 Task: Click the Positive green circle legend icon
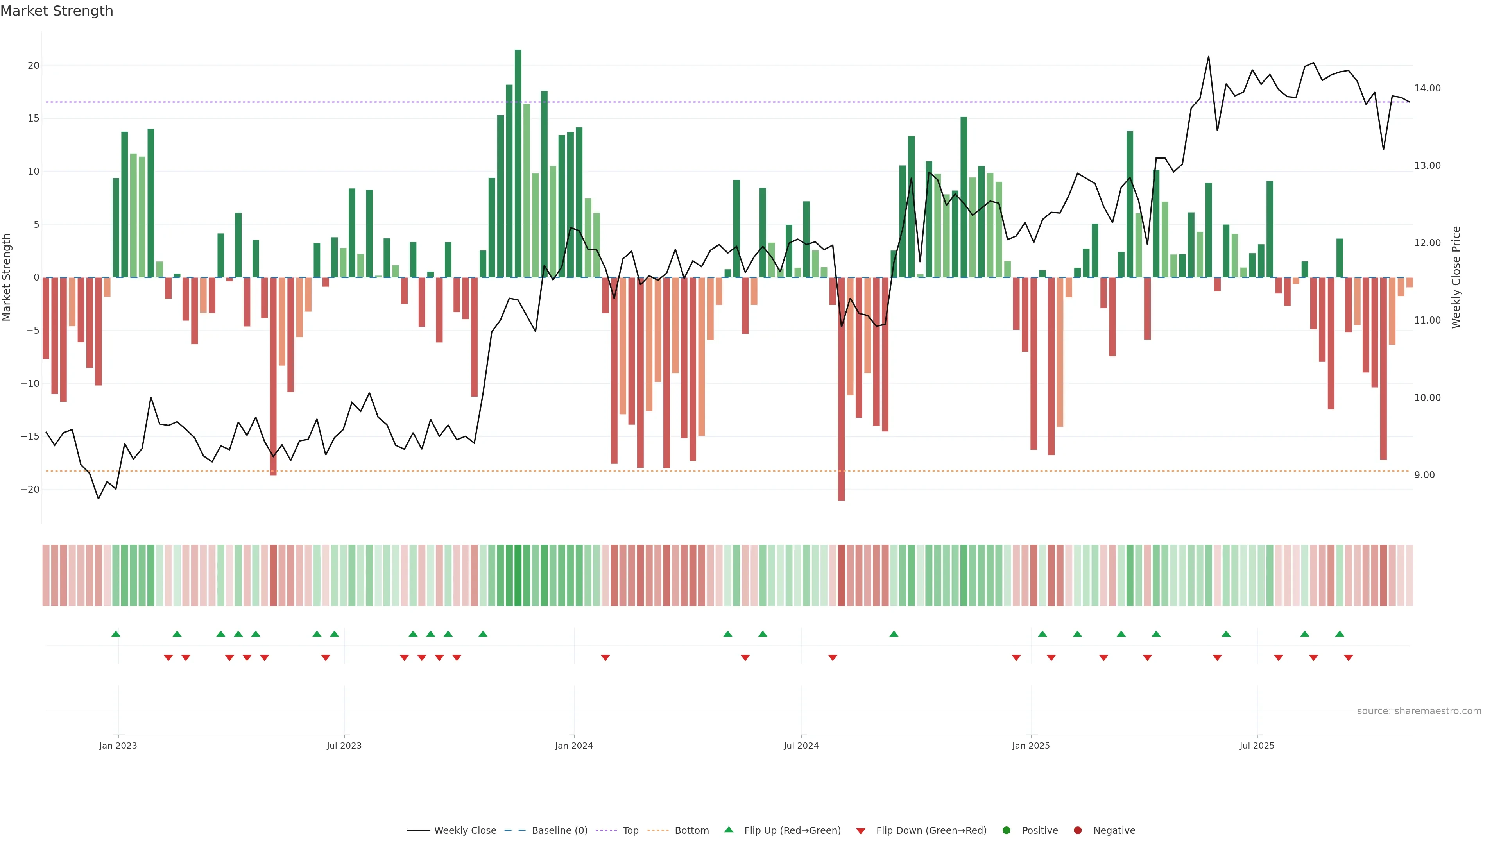1006,831
